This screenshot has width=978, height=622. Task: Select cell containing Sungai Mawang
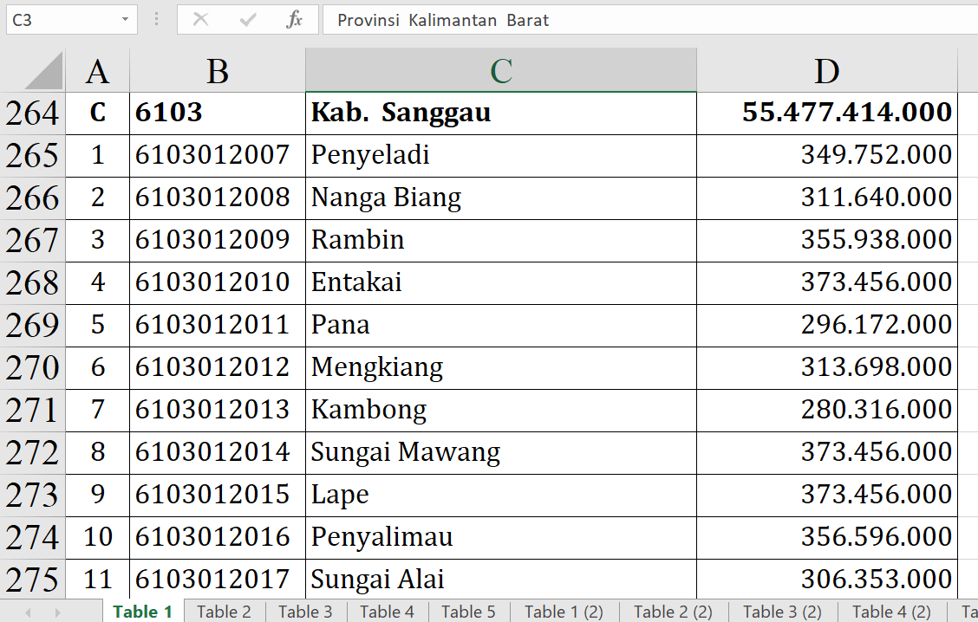[500, 452]
